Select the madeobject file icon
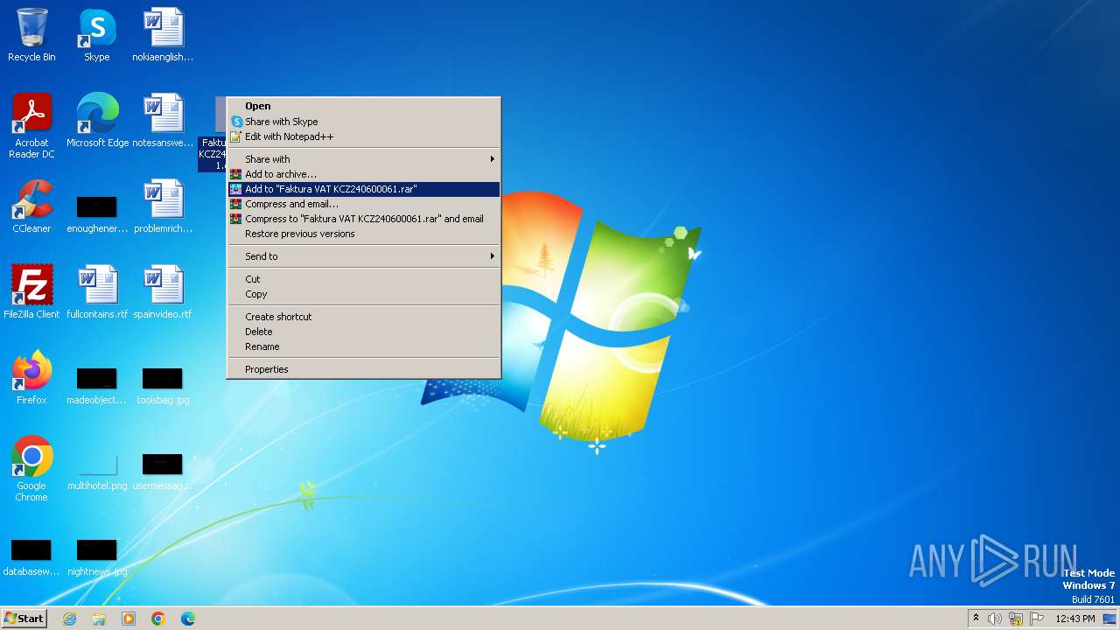Image resolution: width=1120 pixels, height=630 pixels. pos(97,385)
